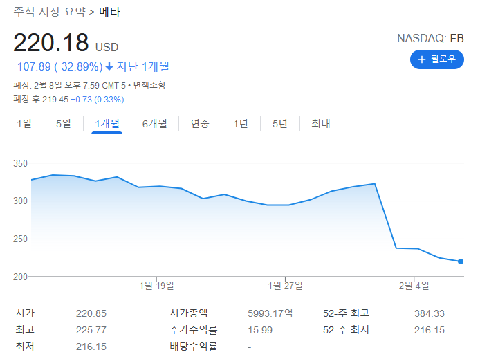Click the 220.18 current price

[51, 44]
